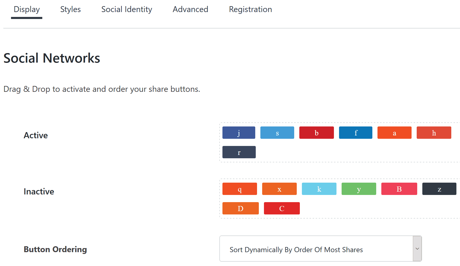Select the light blue 'k' inactive button
The width and height of the screenshot is (460, 266).
click(x=319, y=189)
